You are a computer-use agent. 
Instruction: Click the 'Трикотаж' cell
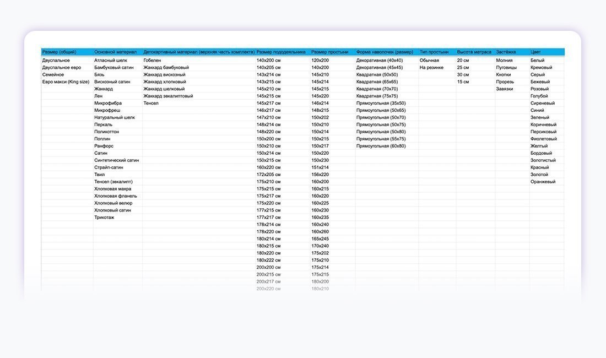click(x=104, y=218)
